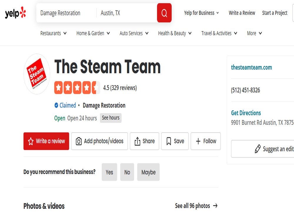Open the Auto Services dropdown
This screenshot has width=294, height=220.
[134, 33]
